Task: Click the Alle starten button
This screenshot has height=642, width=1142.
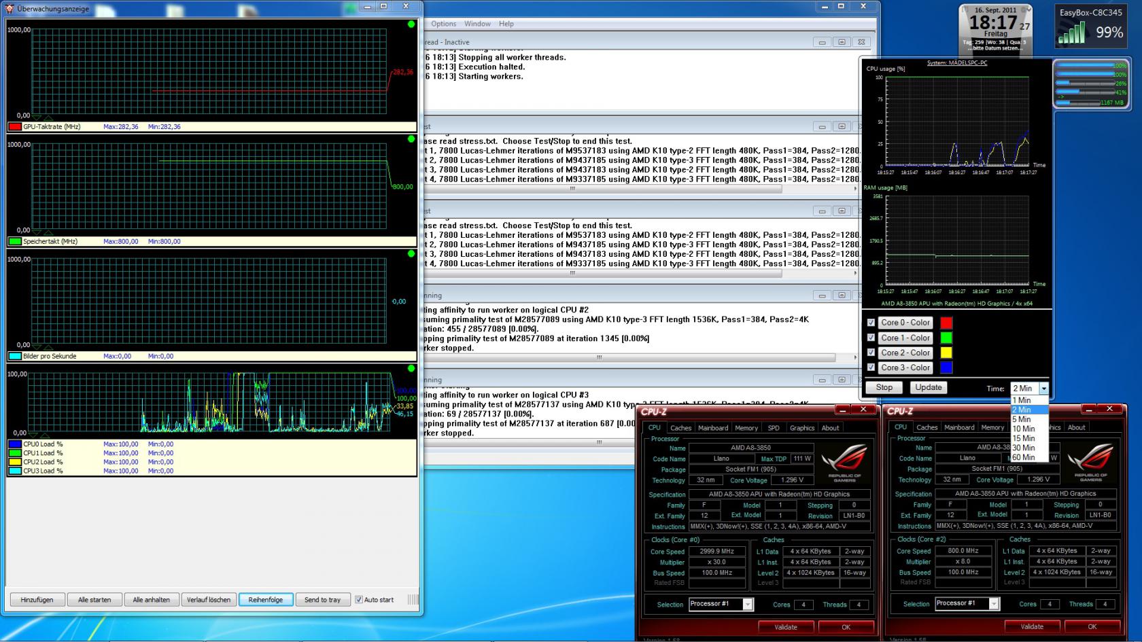Action: tap(94, 600)
